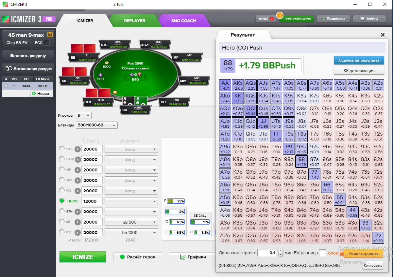
Task: Open the BTN action dropdown
Action: (131, 211)
